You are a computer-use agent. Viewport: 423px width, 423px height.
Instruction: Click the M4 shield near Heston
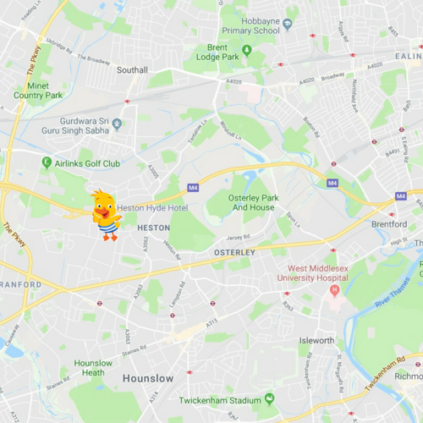click(x=193, y=188)
